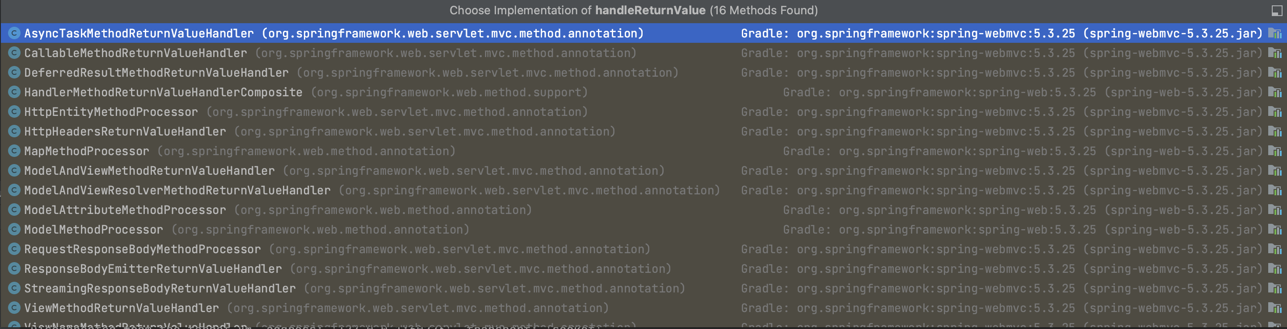Click library jar icon on HttpEntityMethodProcessor row
1287x329 pixels.
(x=1275, y=111)
